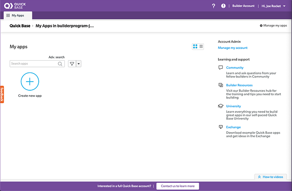
Task: Click the magnifying glass search icon
Action: [x=60, y=64]
